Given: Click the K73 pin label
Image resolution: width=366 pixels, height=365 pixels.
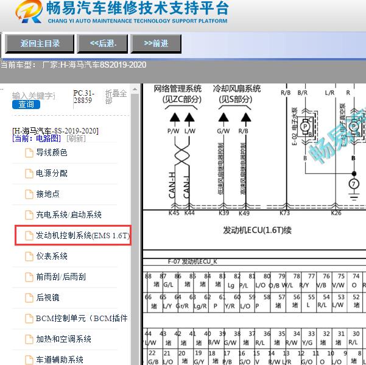Looking at the screenshot, I should [284, 213].
